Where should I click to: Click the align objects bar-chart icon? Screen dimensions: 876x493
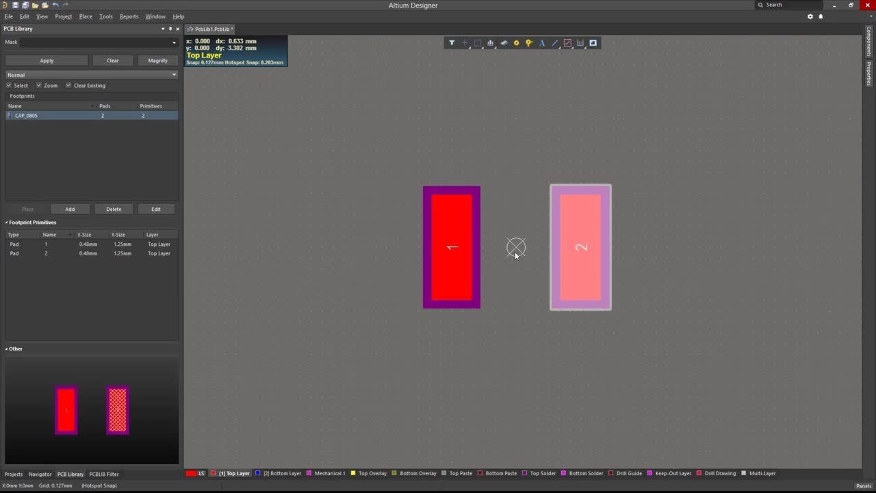(x=490, y=42)
